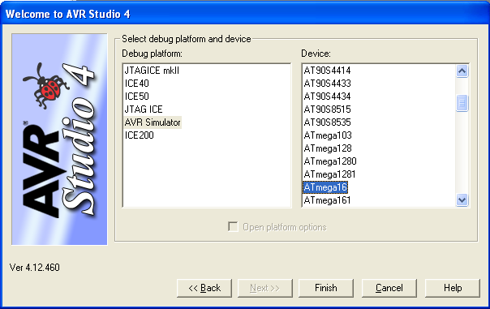Viewport: 490px width, 309px height.
Task: Select JTAG ICE debug platform
Action: coord(144,109)
